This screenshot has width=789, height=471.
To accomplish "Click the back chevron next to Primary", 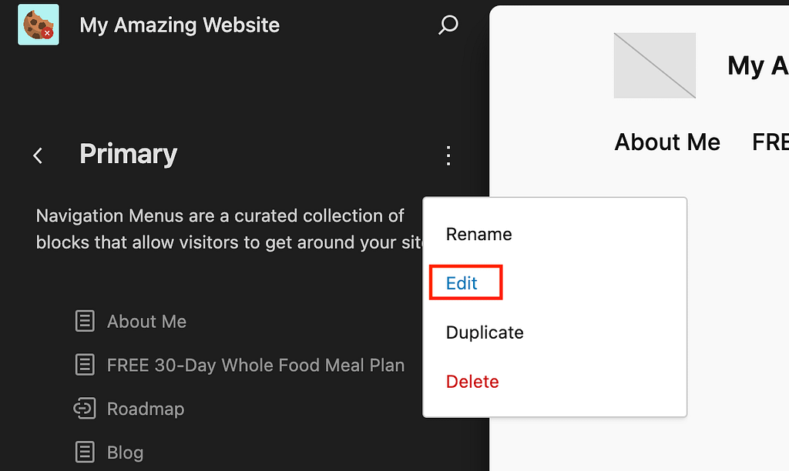I will [x=38, y=155].
